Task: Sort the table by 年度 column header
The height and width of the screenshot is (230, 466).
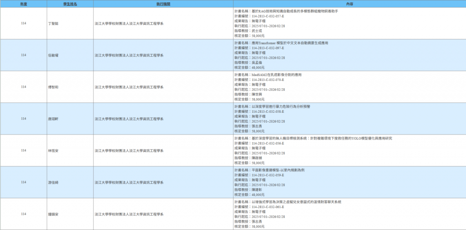Action: point(23,4)
